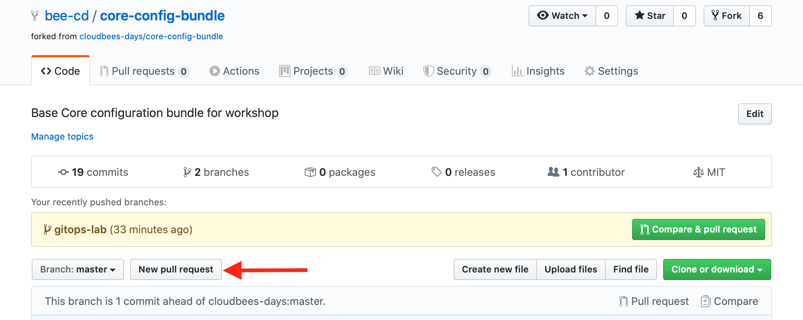Viewport: 803px width, 320px height.
Task: Star the repository
Action: [x=650, y=16]
